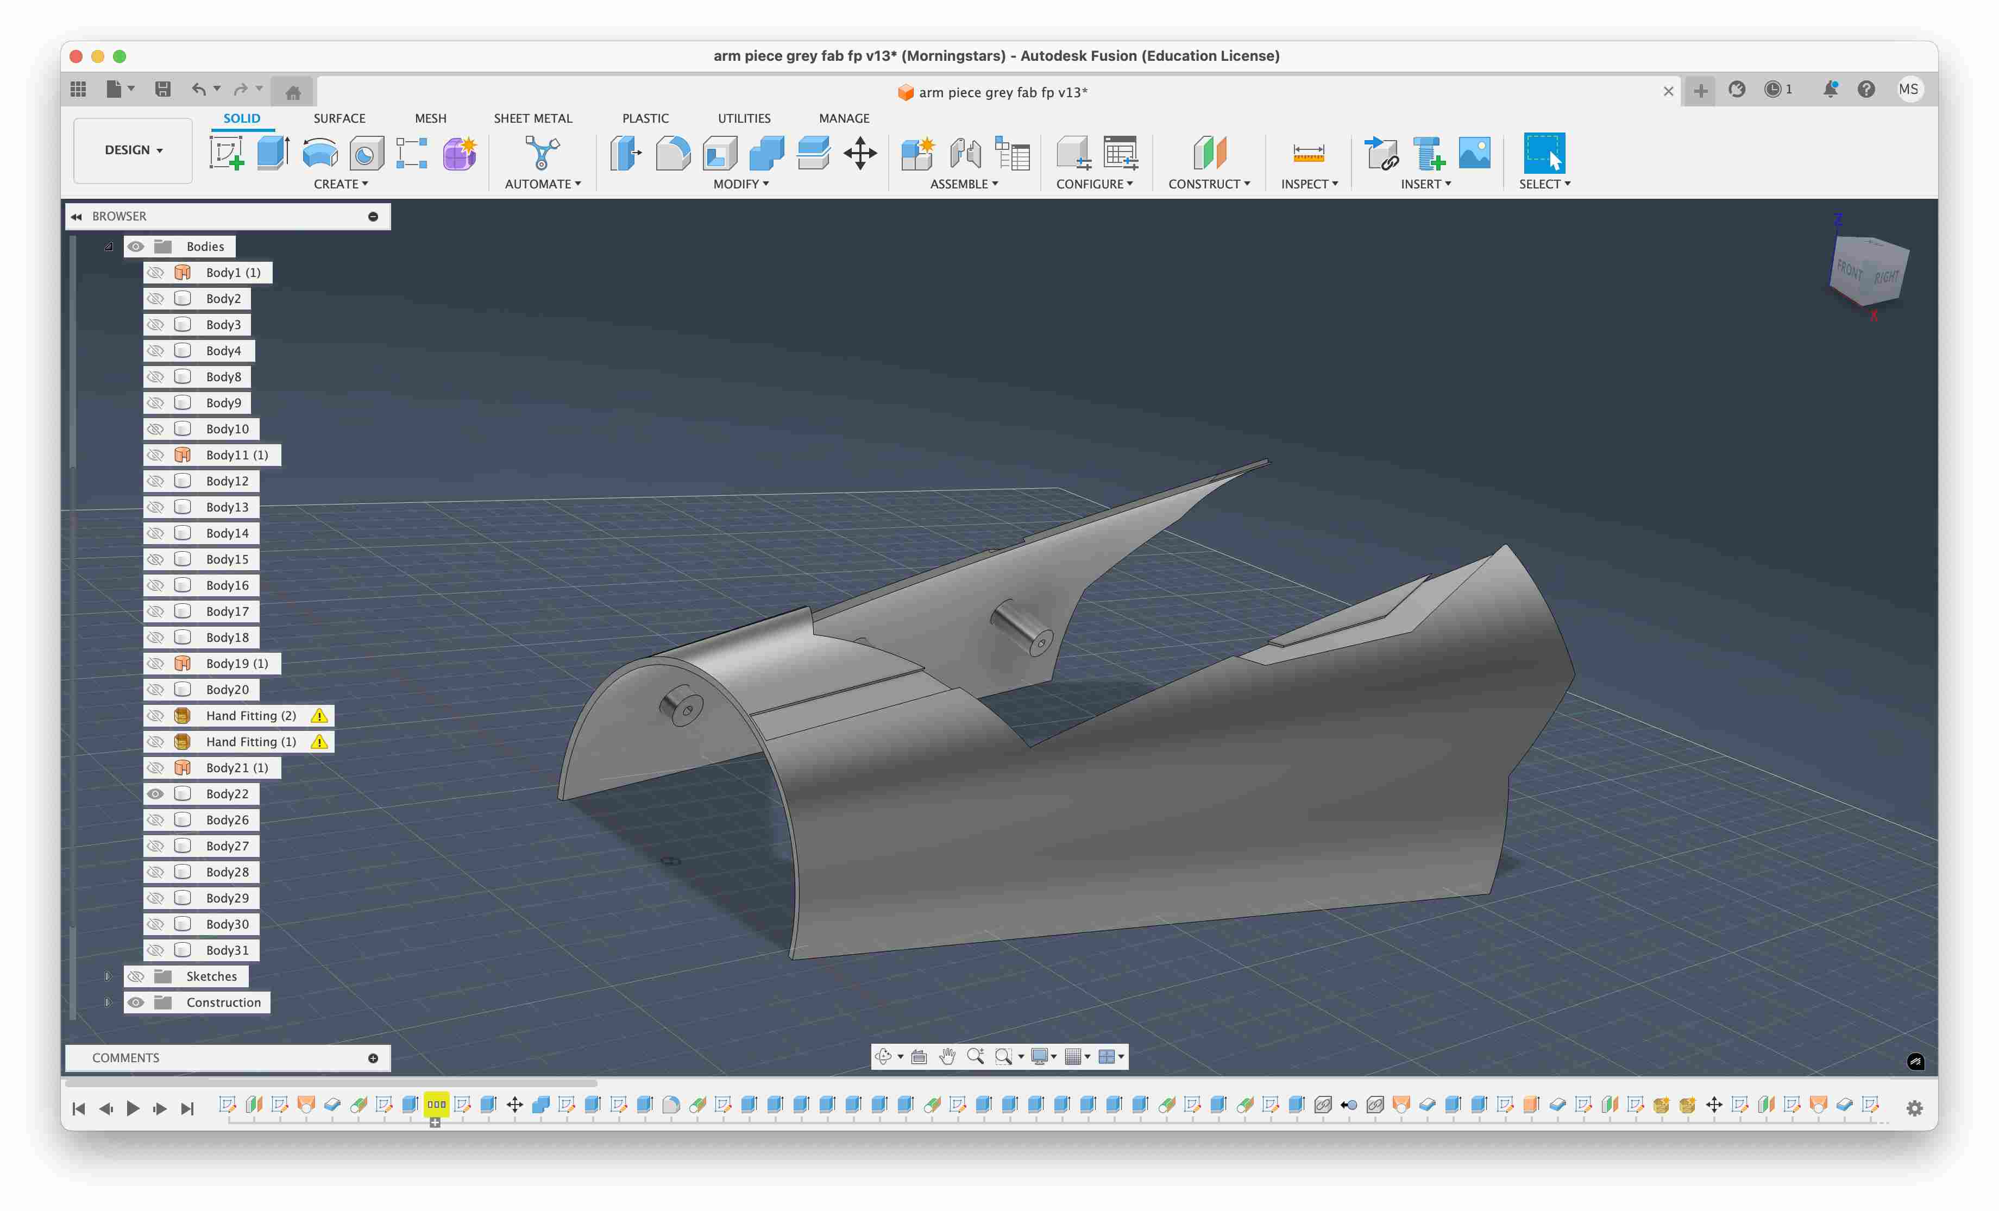1999x1211 pixels.
Task: Select the Move/Copy tool in Modify
Action: [x=860, y=153]
